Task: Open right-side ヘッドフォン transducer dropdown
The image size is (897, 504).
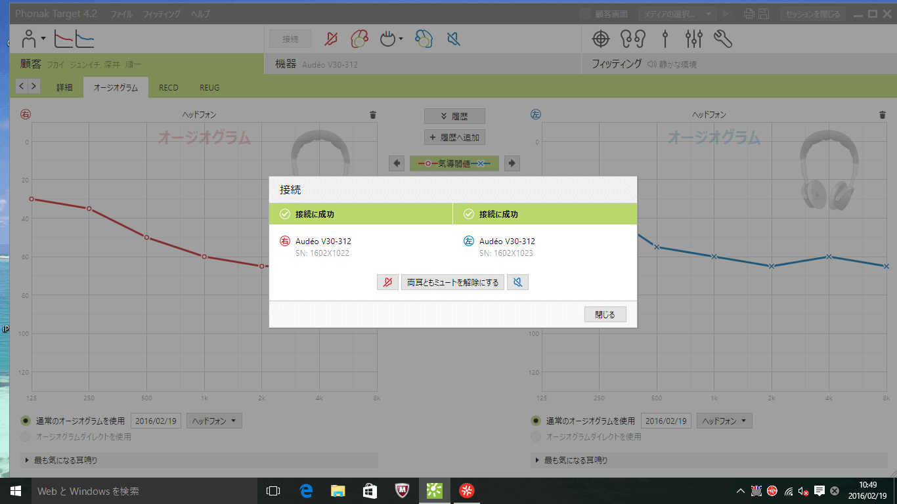Action: pos(214,421)
